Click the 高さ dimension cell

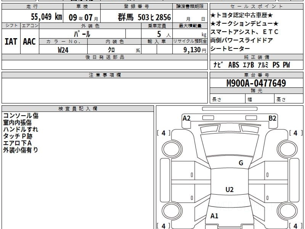(289, 99)
